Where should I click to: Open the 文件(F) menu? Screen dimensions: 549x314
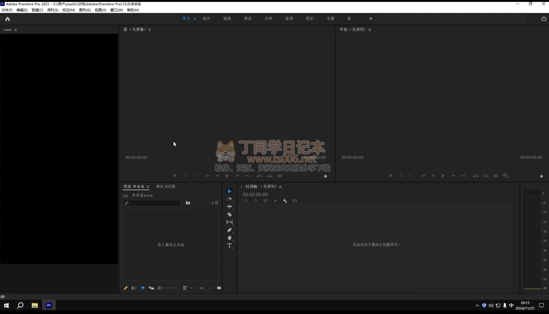pyautogui.click(x=7, y=10)
